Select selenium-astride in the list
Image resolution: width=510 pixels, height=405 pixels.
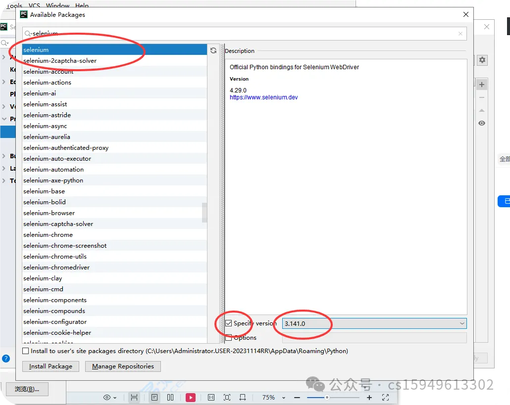point(114,115)
